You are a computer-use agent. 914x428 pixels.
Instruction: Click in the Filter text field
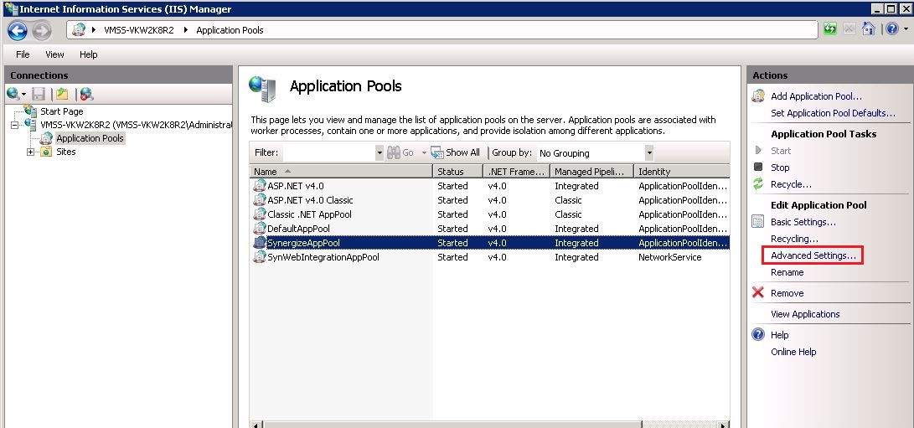(x=328, y=152)
